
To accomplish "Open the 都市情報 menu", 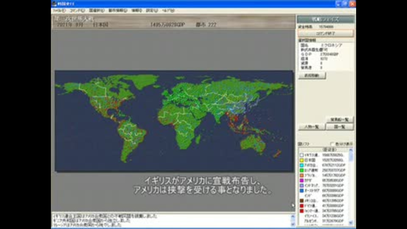I will (x=117, y=11).
